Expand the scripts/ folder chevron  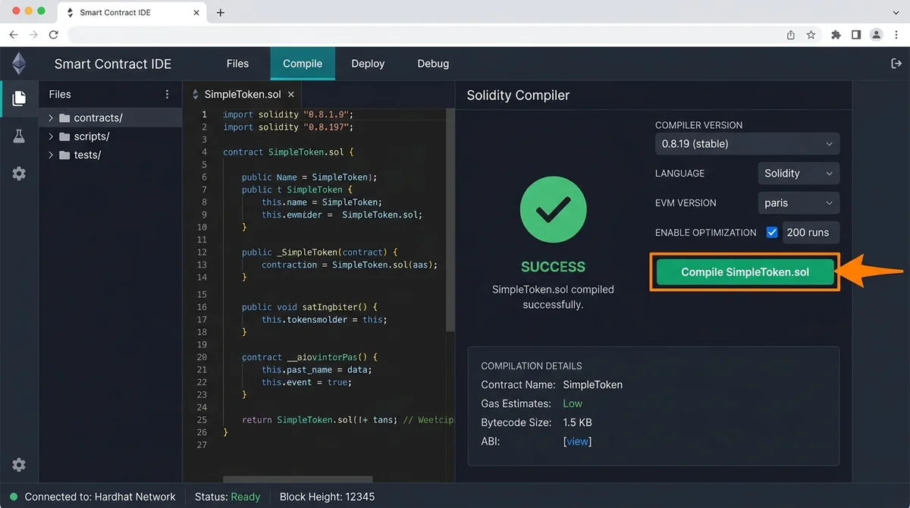tap(51, 136)
